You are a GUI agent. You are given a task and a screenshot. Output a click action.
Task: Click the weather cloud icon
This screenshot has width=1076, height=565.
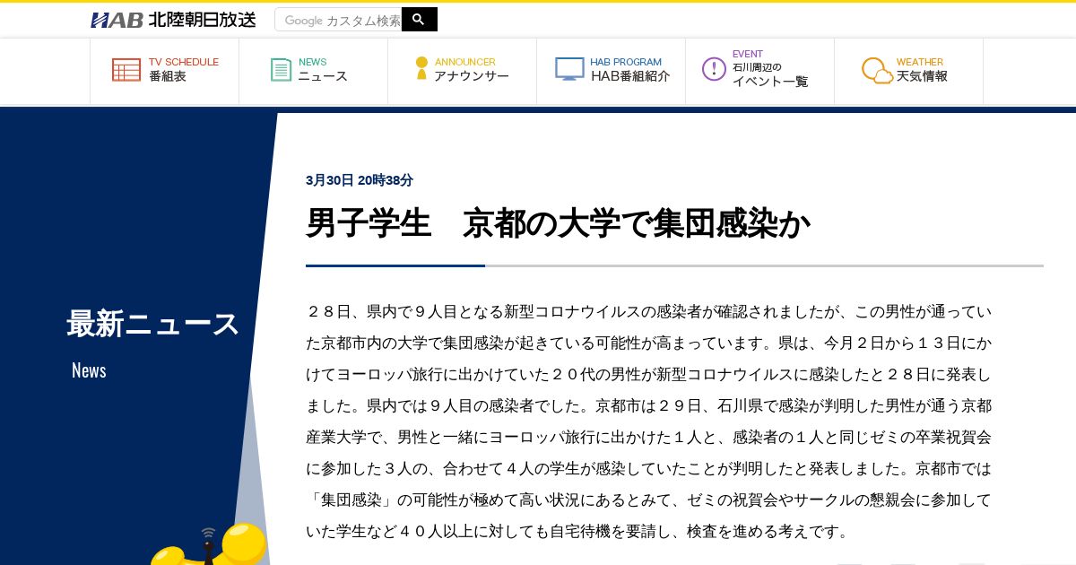click(877, 70)
